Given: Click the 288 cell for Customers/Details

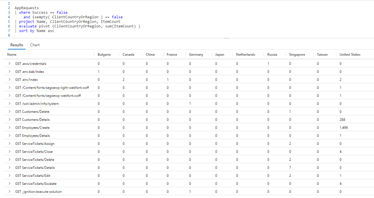Looking at the screenshot, I should [343, 120].
